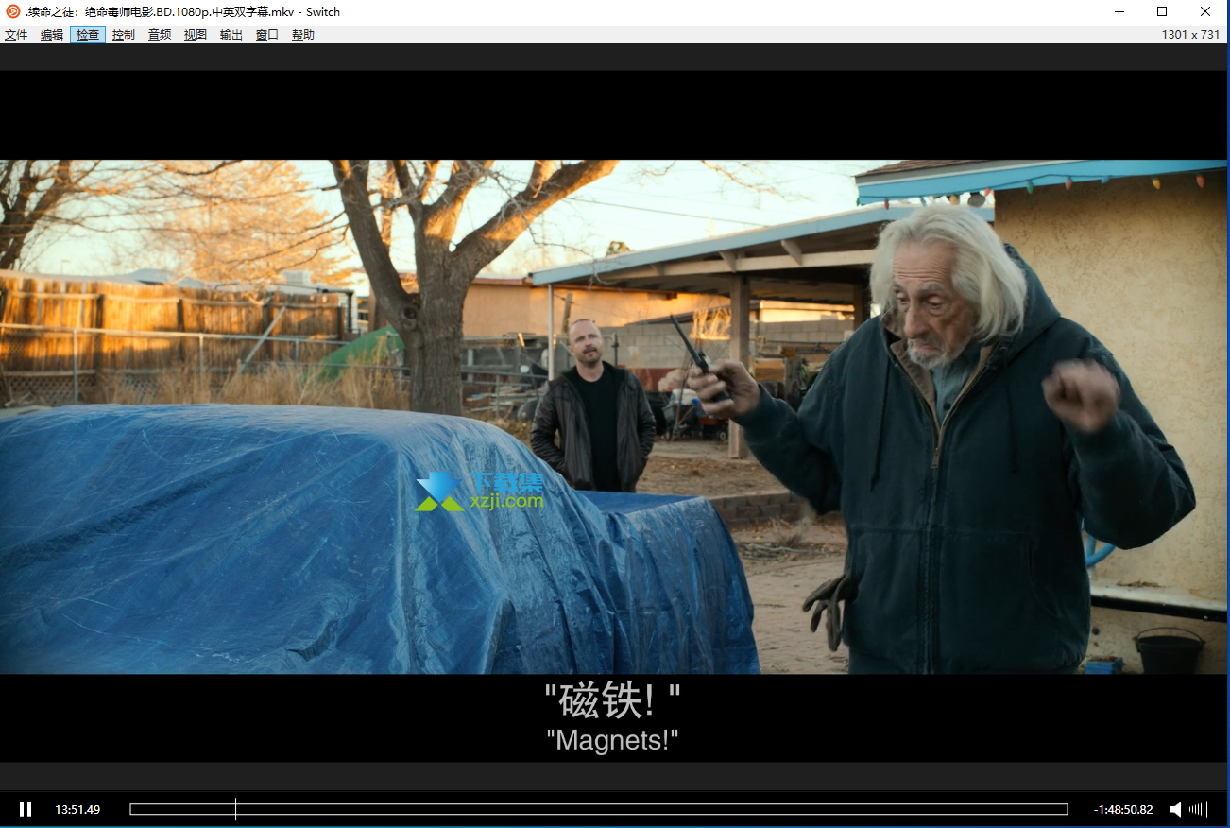Click the 1301 x 731 resolution readout
Screen dimensions: 1230x828
point(1191,35)
